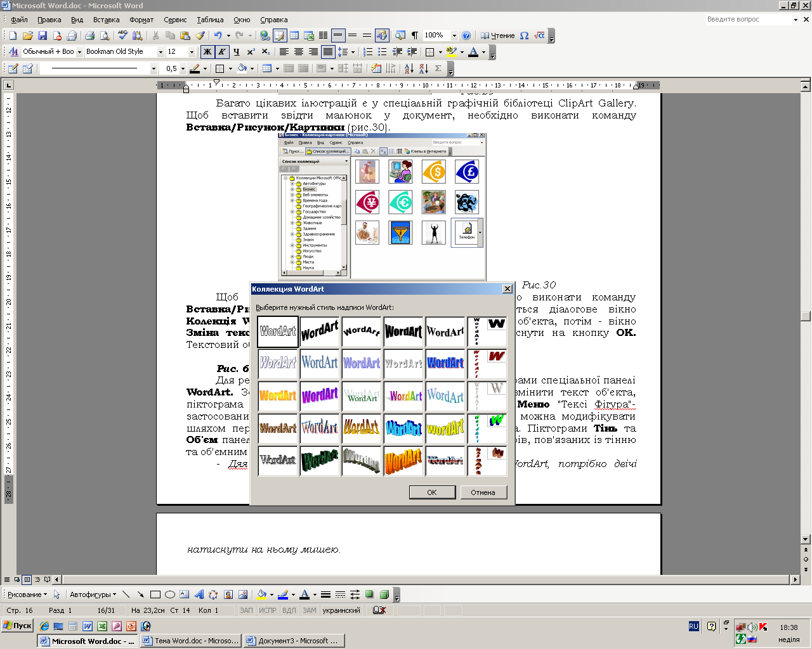
Task: Open the highlight color dropdown arrow
Action: click(462, 52)
